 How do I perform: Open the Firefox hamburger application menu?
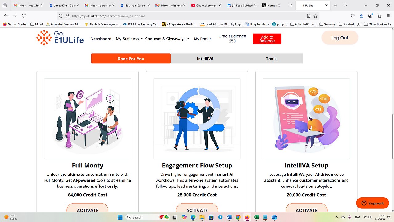(388, 16)
